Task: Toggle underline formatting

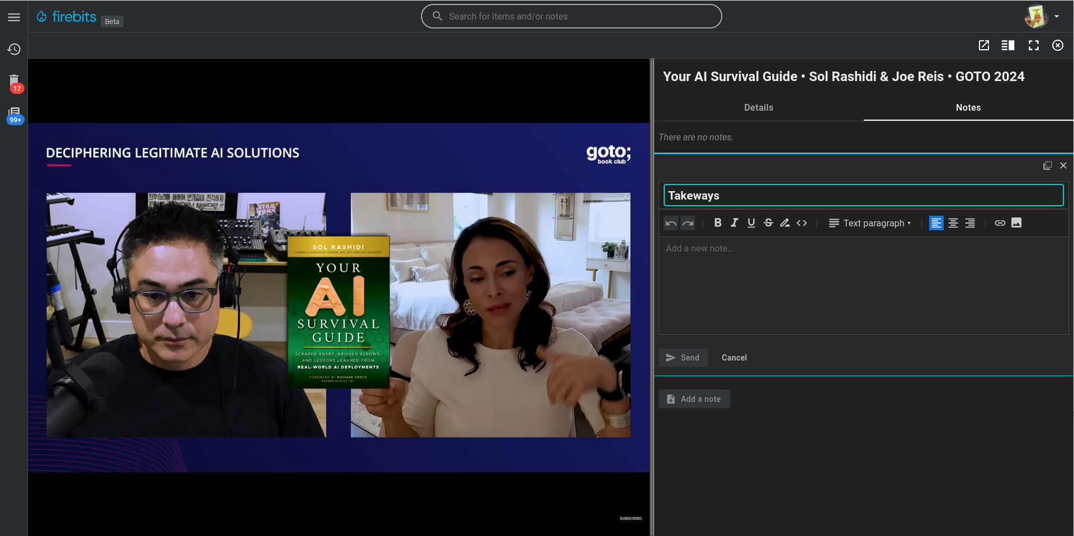Action: coord(751,223)
